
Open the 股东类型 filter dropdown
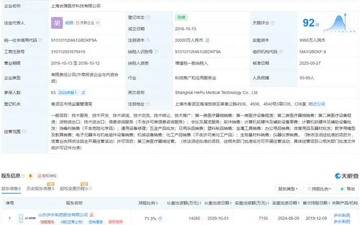click(x=288, y=189)
